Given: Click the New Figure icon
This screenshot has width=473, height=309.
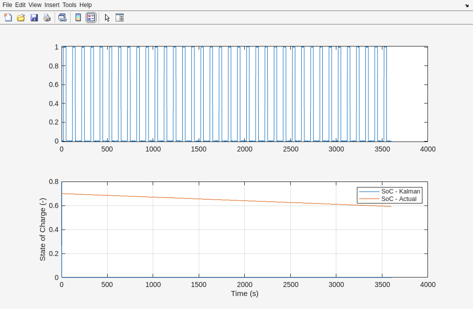Looking at the screenshot, I should (x=8, y=17).
